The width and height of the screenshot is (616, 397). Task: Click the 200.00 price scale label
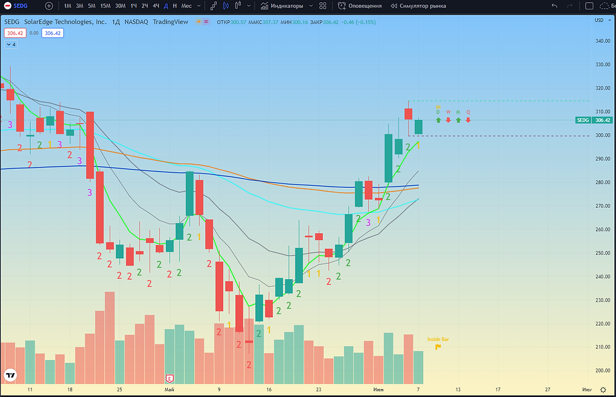point(603,371)
